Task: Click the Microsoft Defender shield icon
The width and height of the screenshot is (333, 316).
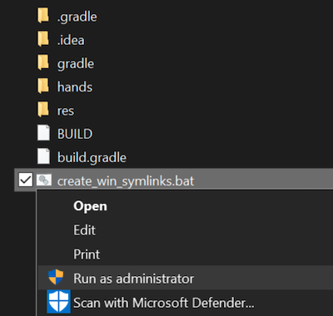Action: tap(58, 302)
